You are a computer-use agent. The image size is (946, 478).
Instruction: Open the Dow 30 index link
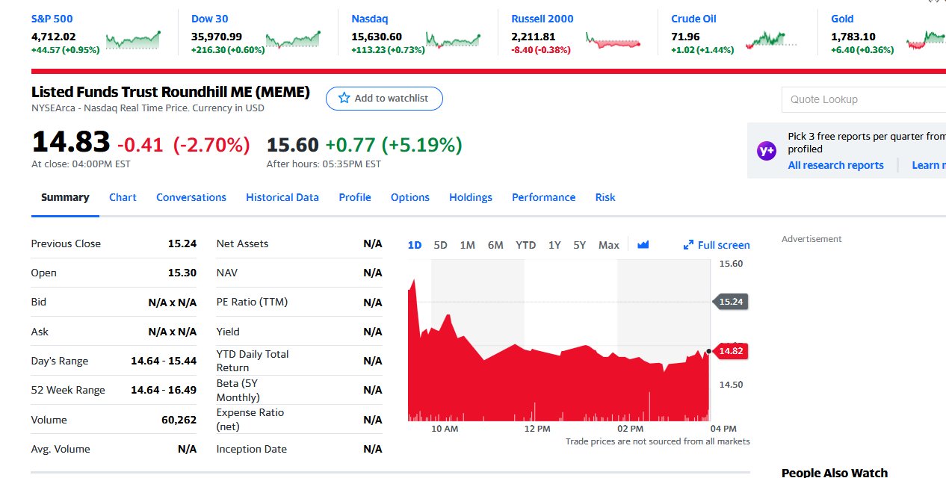point(210,19)
